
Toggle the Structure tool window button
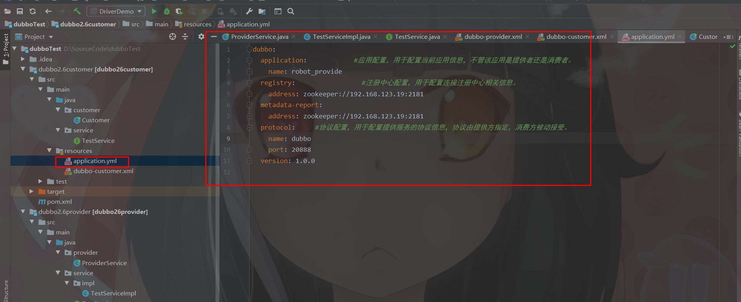pos(6,290)
